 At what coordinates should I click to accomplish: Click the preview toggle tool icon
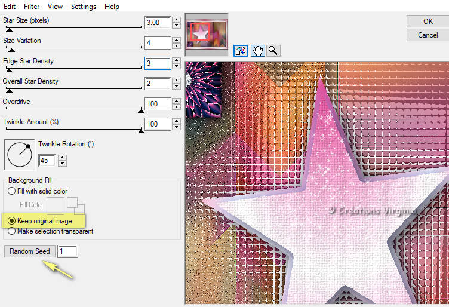tap(241, 51)
